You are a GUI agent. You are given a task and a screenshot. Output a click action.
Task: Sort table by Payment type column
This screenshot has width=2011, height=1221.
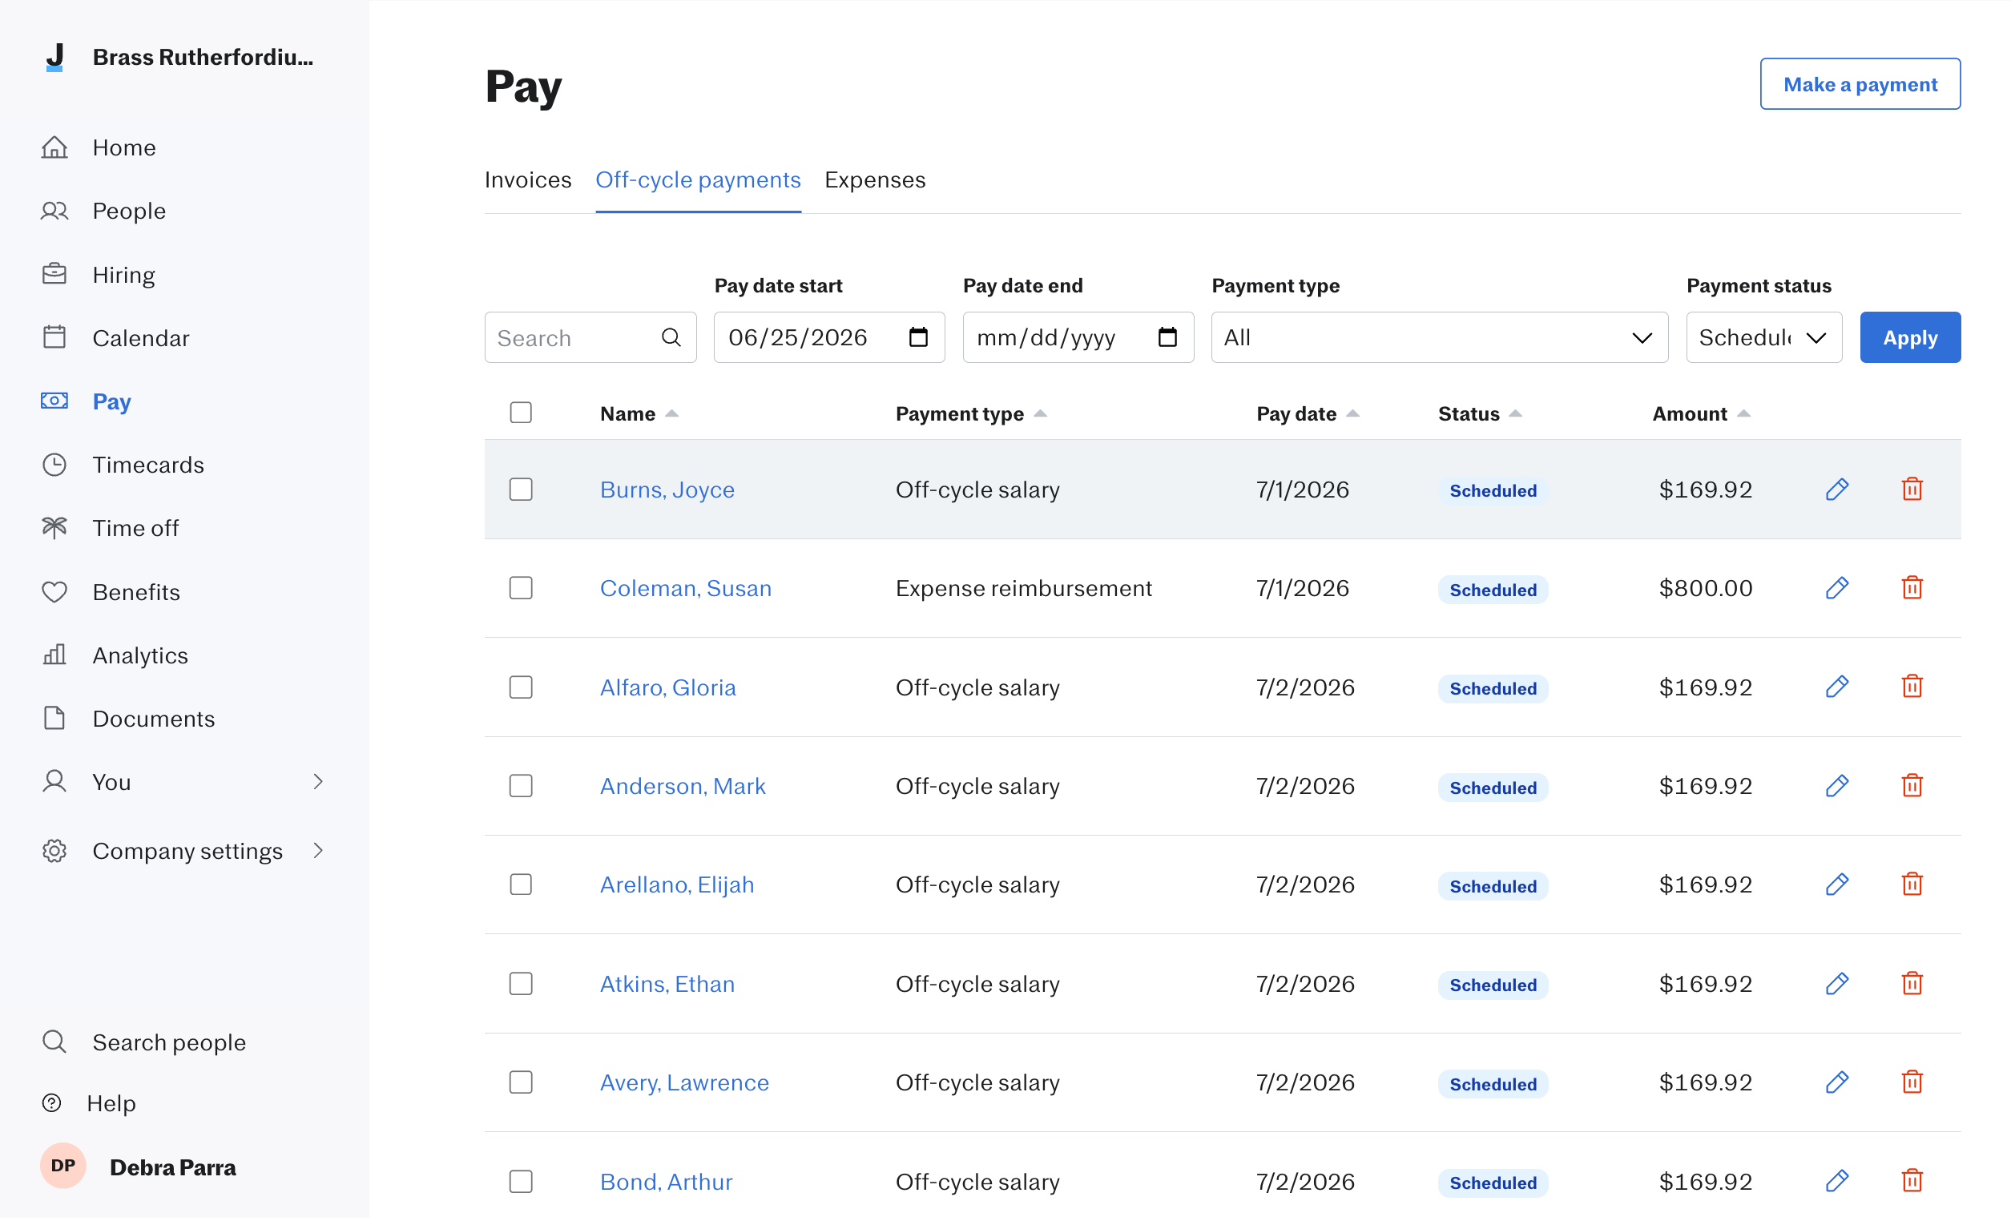pyautogui.click(x=971, y=415)
